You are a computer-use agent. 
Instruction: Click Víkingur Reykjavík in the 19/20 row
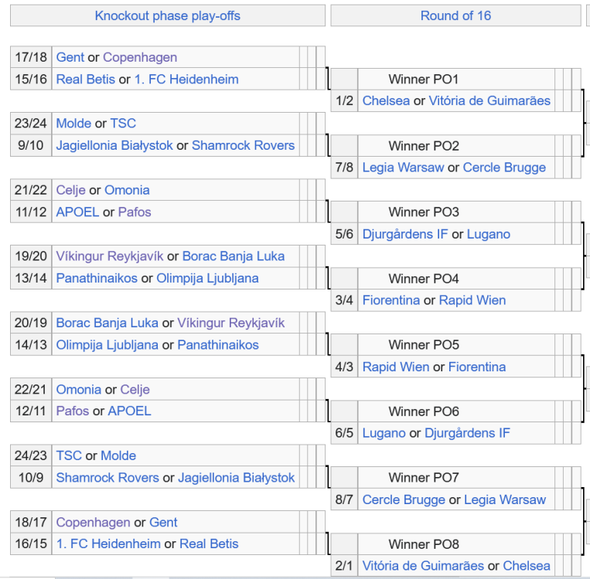click(x=109, y=256)
